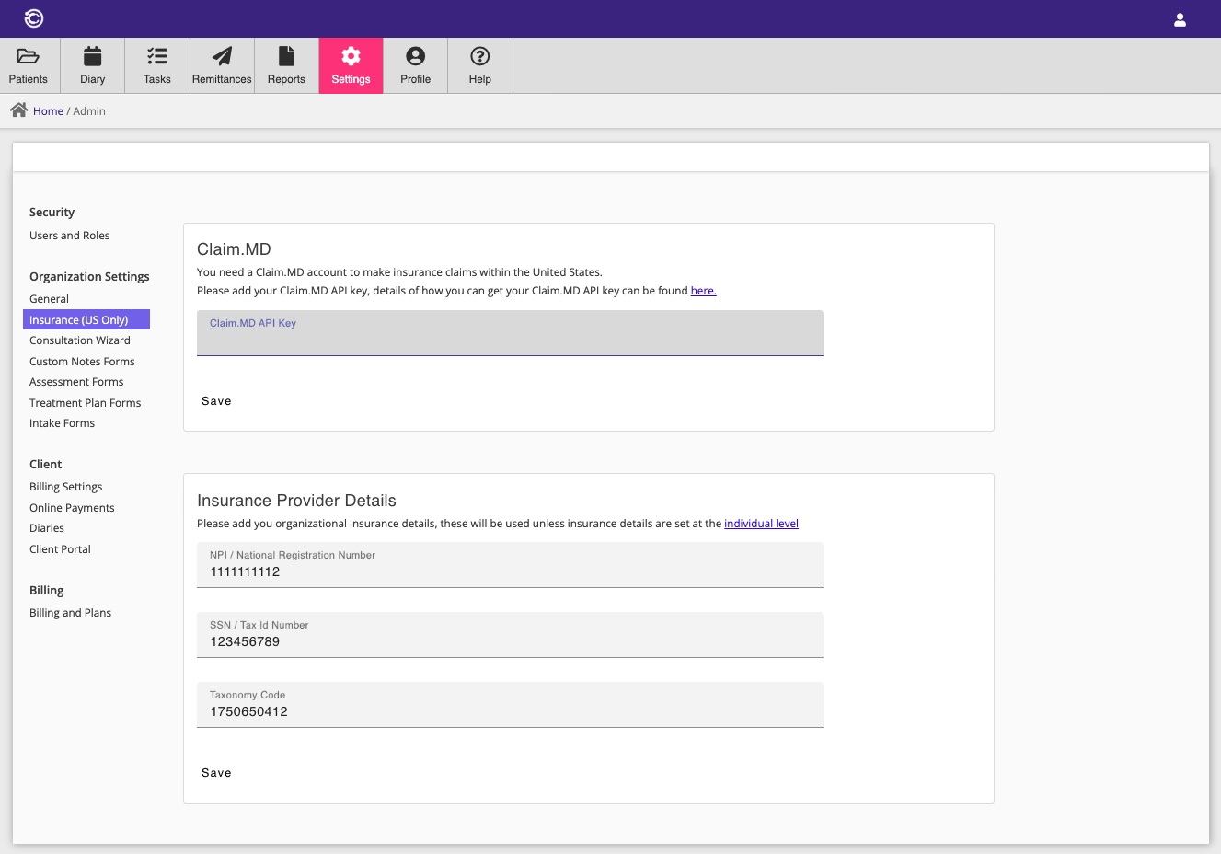
Task: Go to the Tasks checklist icon
Action: tap(157, 57)
